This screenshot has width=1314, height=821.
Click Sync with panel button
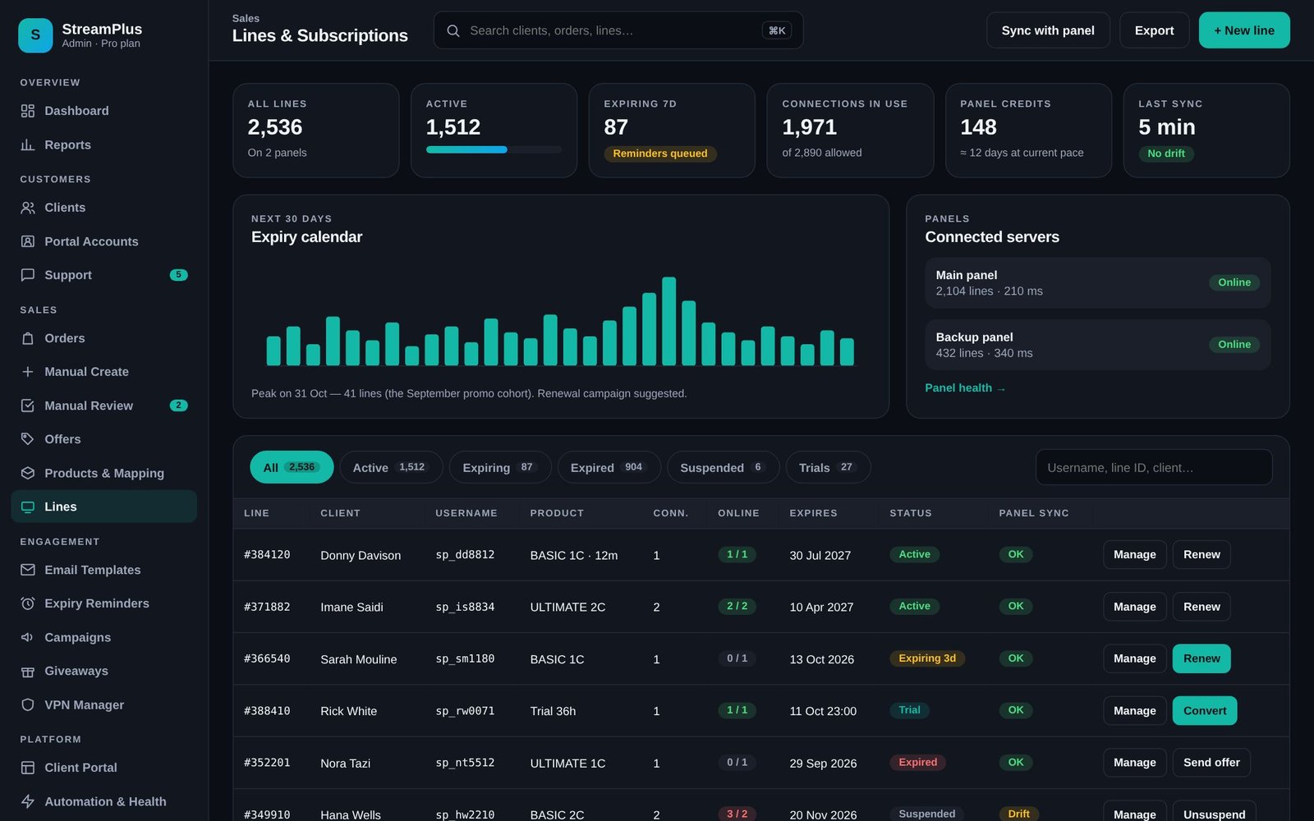click(x=1048, y=30)
